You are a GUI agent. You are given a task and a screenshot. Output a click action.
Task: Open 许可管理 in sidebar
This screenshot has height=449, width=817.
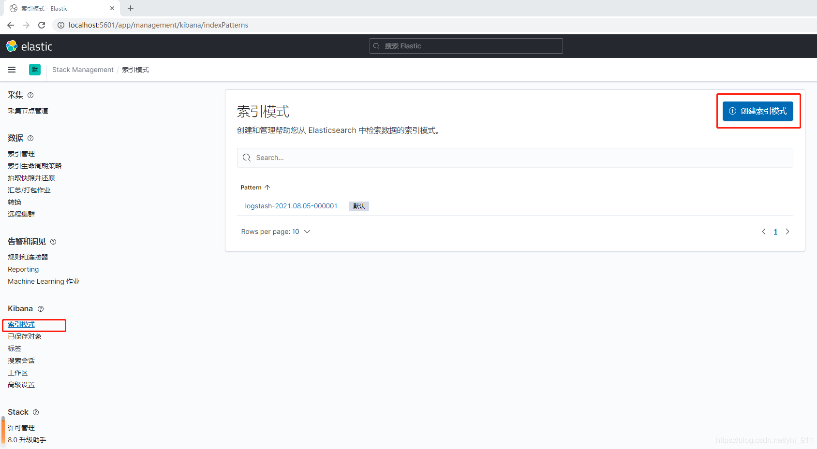point(21,428)
